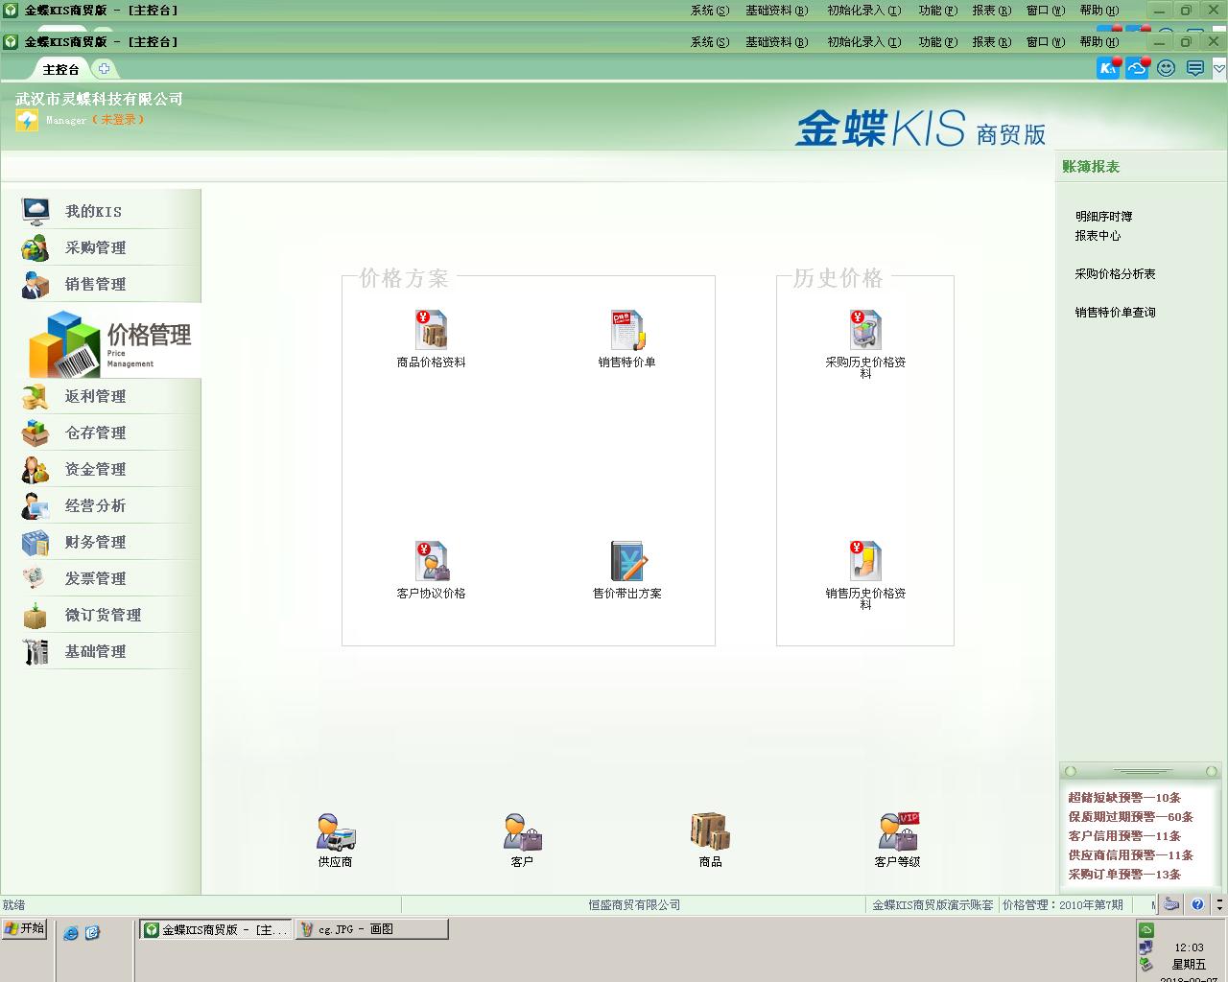
Task: Select the 价格管理 Price Management module
Action: [x=109, y=341]
